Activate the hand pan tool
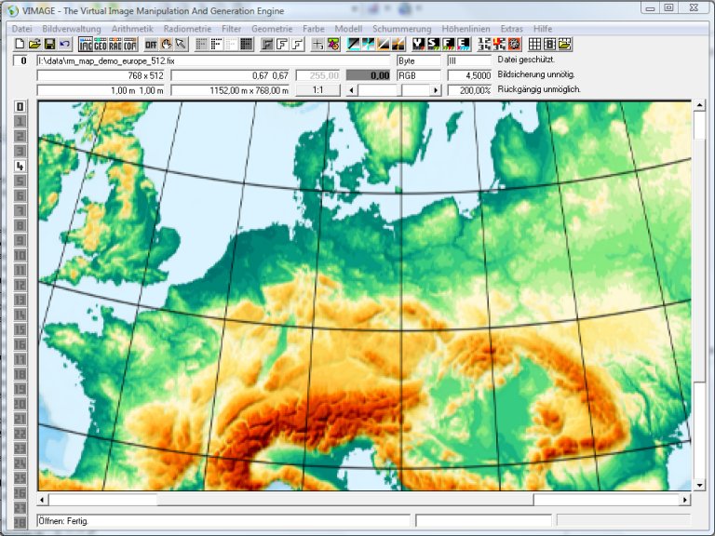 167,44
